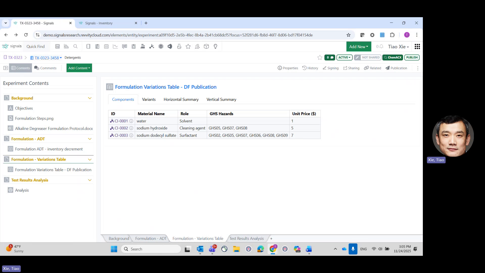
Task: Open the ACTIVE status dropdown
Action: pyautogui.click(x=344, y=57)
